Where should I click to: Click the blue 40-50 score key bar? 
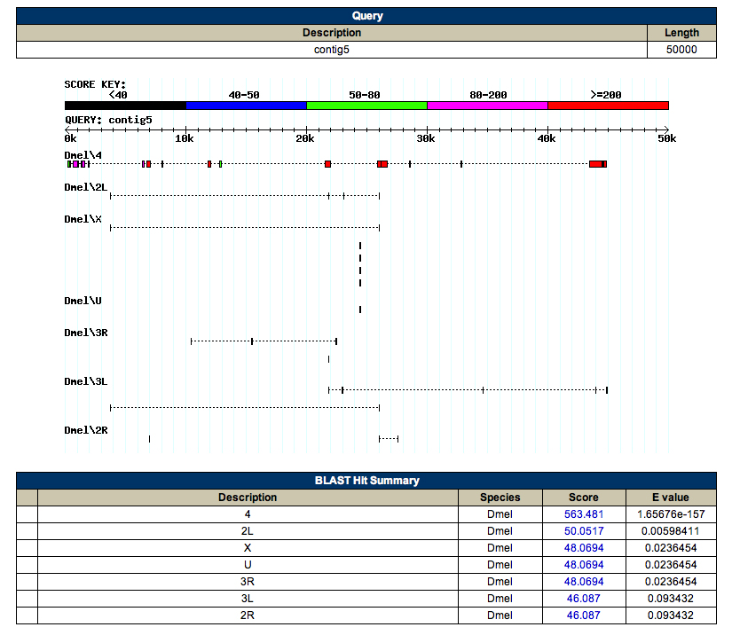(246, 106)
